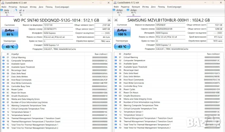Click status dot for Unsafe Shutdowns, left window

pos(4,96)
